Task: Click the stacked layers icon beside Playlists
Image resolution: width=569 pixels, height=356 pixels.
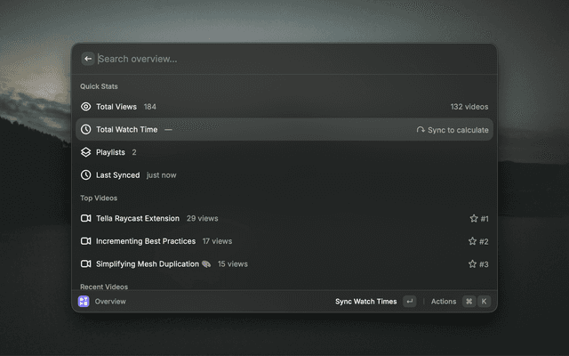Action: [x=86, y=152]
